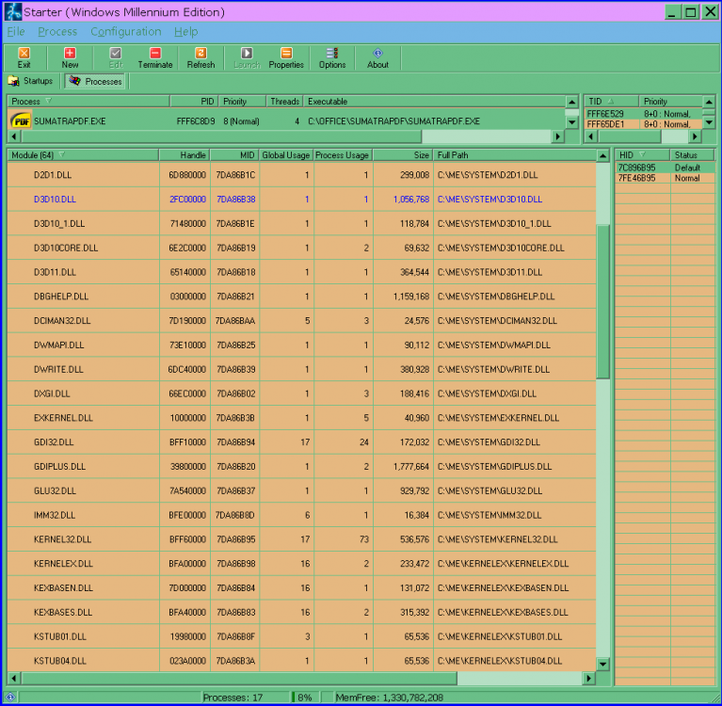Open the Process menu
Image resolution: width=722 pixels, height=706 pixels.
57,32
